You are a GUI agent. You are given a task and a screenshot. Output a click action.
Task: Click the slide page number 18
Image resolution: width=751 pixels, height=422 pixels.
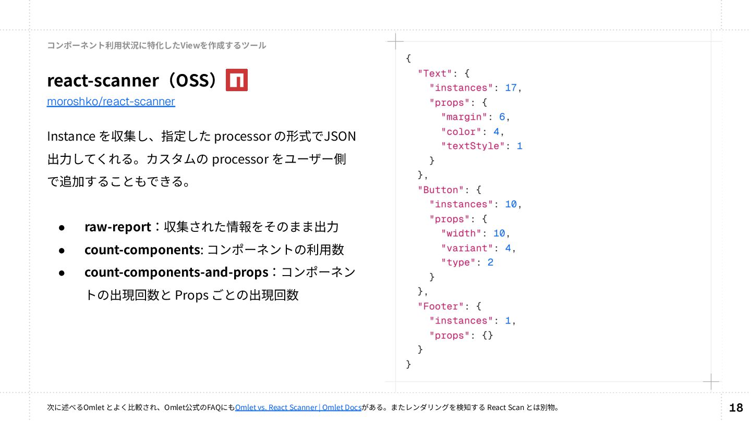(736, 407)
